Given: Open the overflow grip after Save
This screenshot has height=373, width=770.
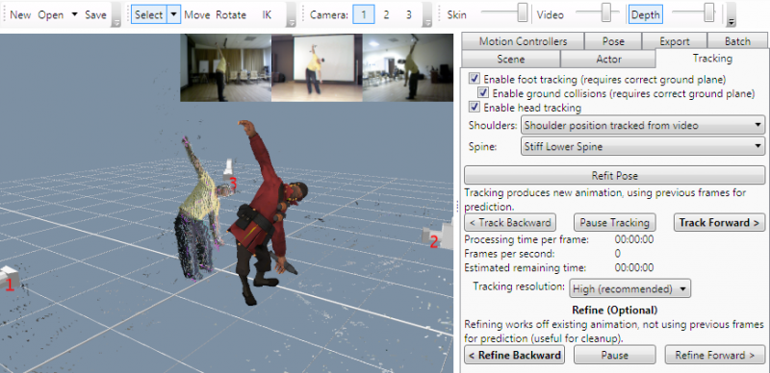Looking at the screenshot, I should click(116, 14).
